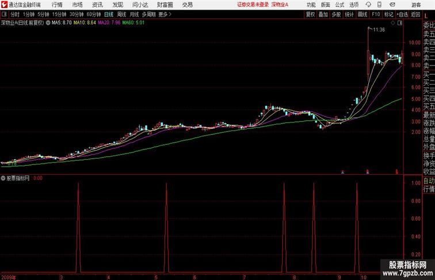Click the 11.36 peak price label

(x=379, y=30)
